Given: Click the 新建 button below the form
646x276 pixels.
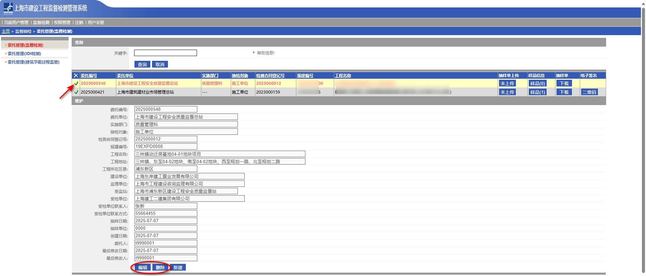Looking at the screenshot, I should [178, 268].
